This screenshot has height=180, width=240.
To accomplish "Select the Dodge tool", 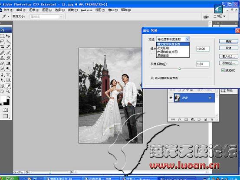I will 8,69.
